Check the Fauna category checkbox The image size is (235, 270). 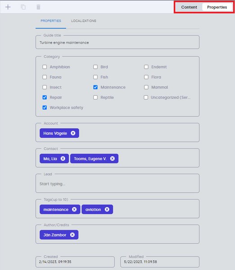tap(45, 77)
